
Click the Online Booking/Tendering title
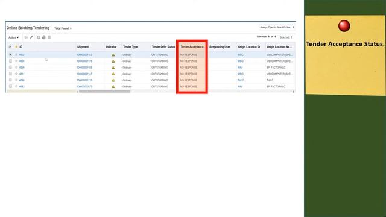click(28, 28)
